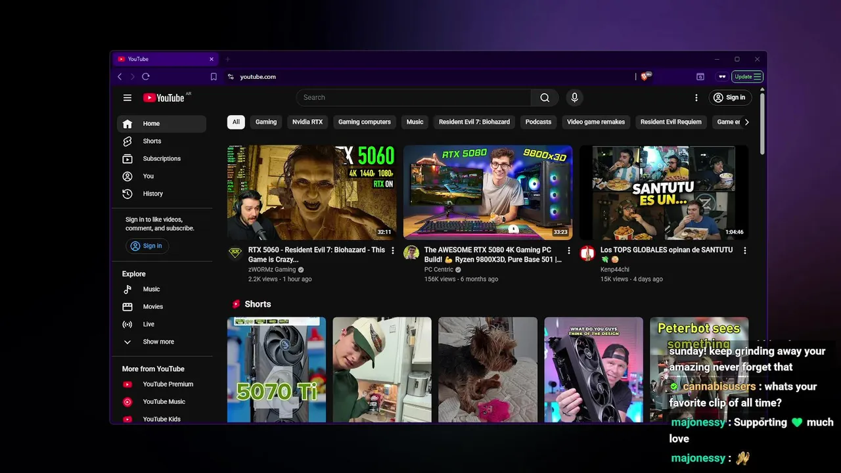Select the Resident Evil Requiem chip
This screenshot has height=473, width=841.
click(x=671, y=122)
